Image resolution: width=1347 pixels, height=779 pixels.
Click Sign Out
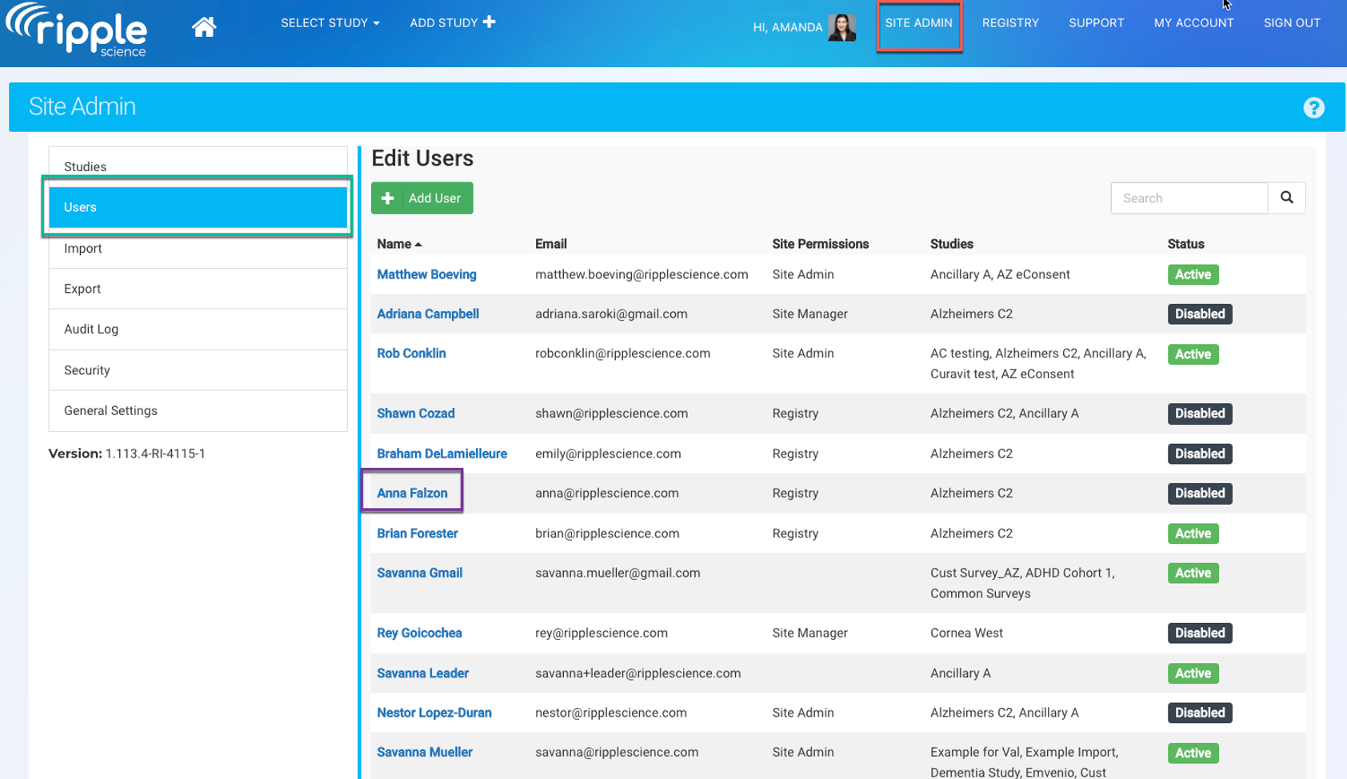coord(1292,23)
